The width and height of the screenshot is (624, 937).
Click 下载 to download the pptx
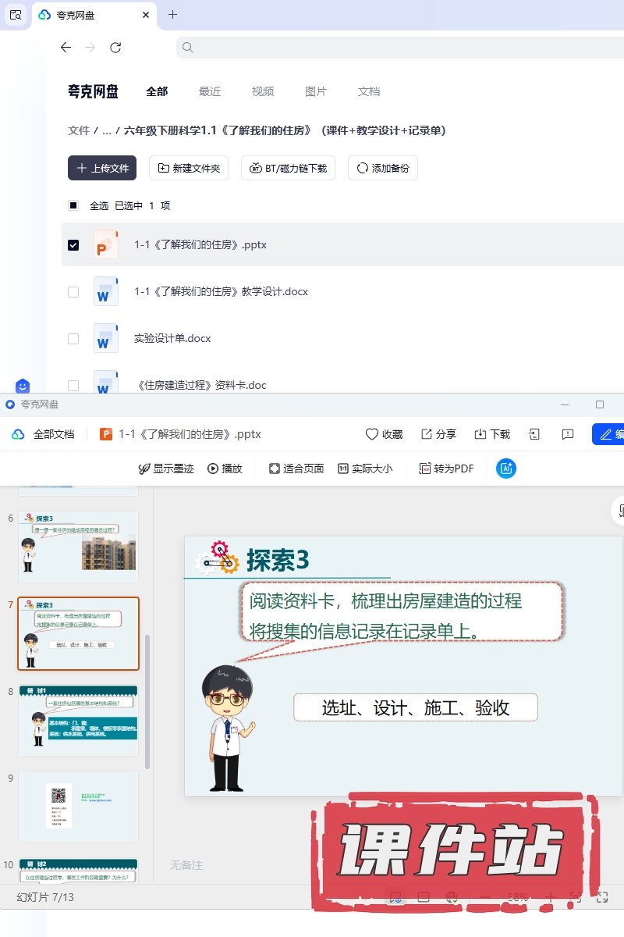491,434
